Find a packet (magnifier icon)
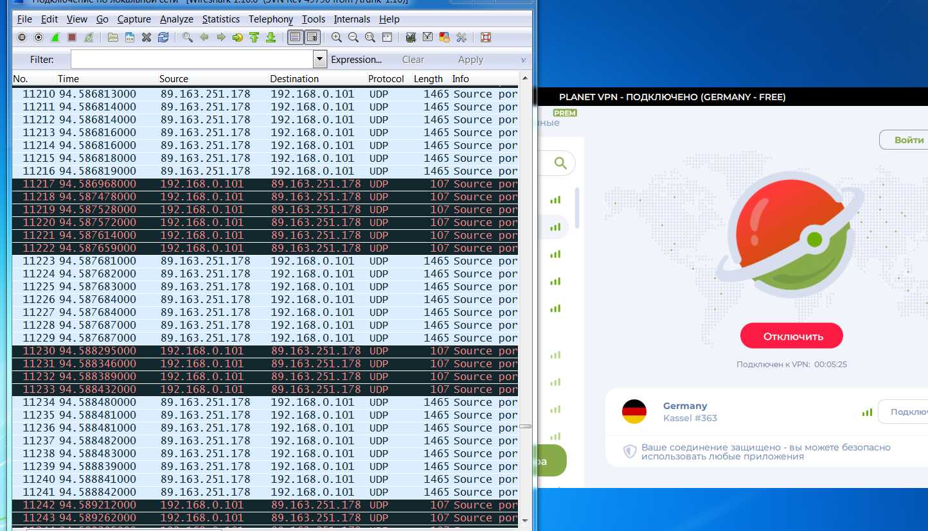This screenshot has width=928, height=531. pyautogui.click(x=187, y=37)
